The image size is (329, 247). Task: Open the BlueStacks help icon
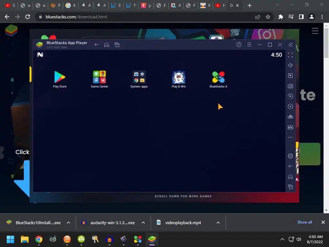coord(239,44)
